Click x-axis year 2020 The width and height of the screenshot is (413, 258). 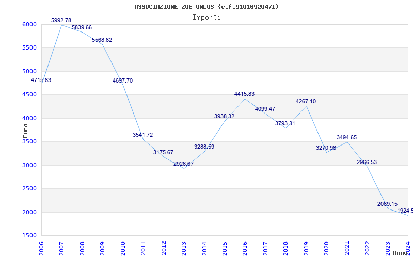coord(326,248)
